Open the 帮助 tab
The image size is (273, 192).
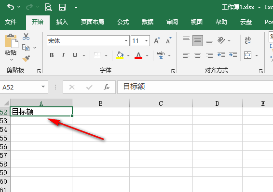tap(221, 22)
